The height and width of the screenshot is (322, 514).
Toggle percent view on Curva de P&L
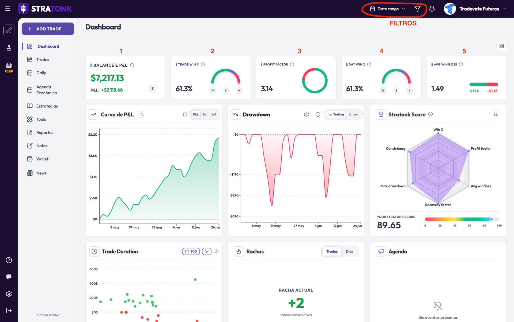point(142,114)
